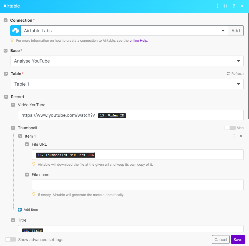Select the Thumbnails: Max Res: URL pill
The height and width of the screenshot is (246, 249).
tap(66, 155)
